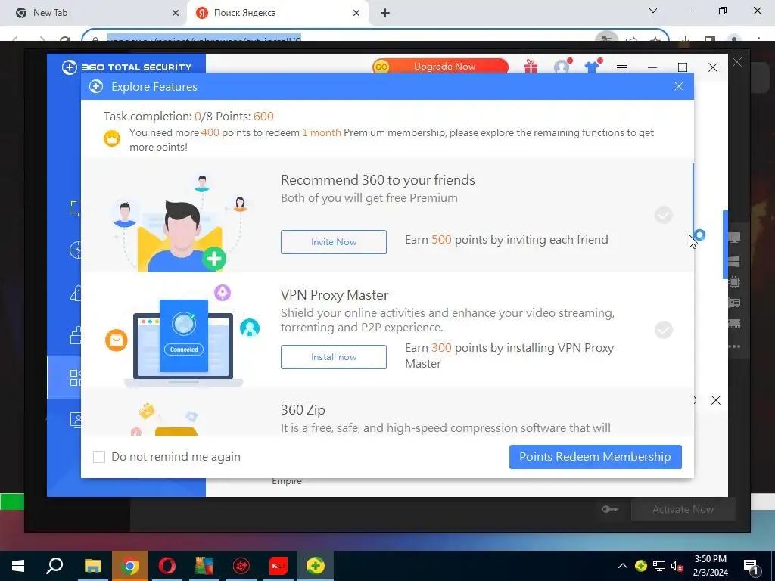The image size is (775, 581).
Task: Click the Windows logo icon in the right panel
Action: (734, 261)
